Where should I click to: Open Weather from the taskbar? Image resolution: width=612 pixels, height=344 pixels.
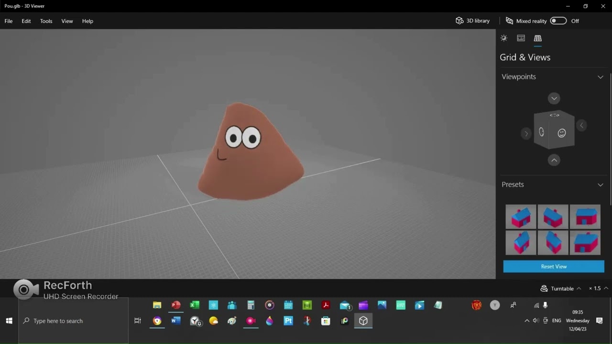coord(213,321)
